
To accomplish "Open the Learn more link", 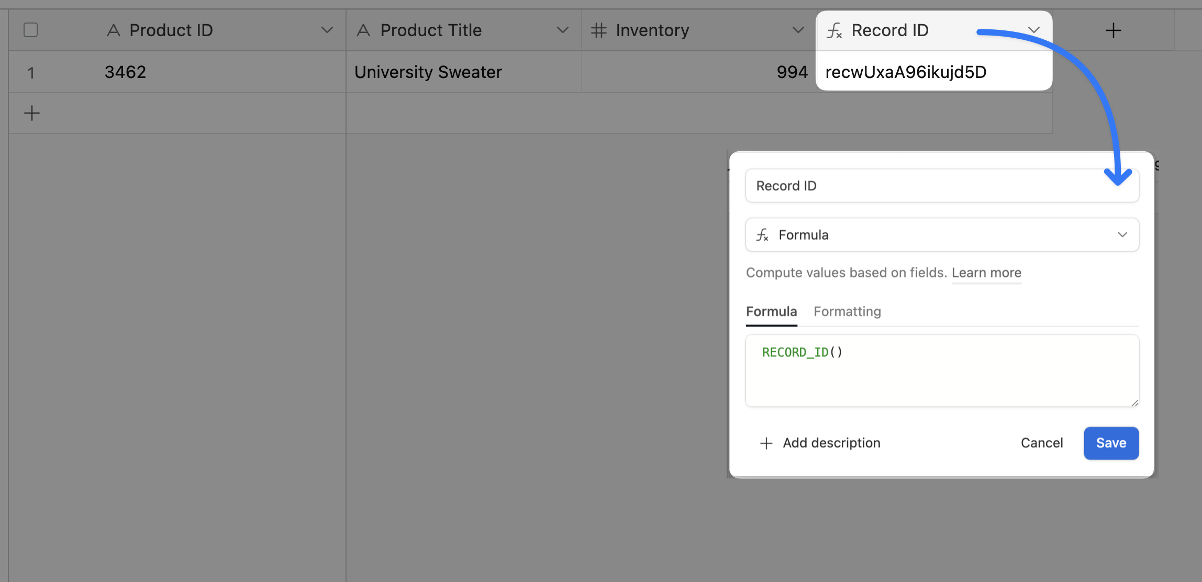I will pos(986,273).
